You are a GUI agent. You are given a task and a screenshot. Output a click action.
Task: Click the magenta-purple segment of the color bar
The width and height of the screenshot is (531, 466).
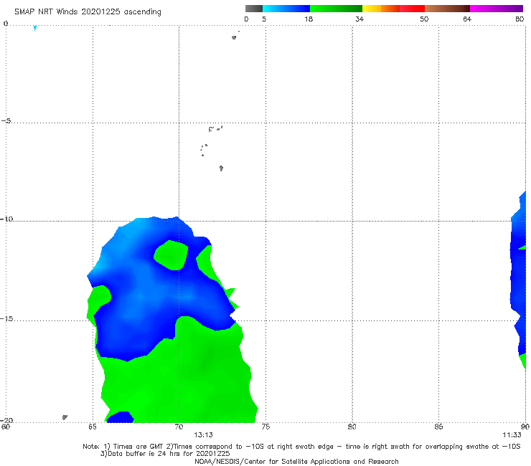coord(497,9)
